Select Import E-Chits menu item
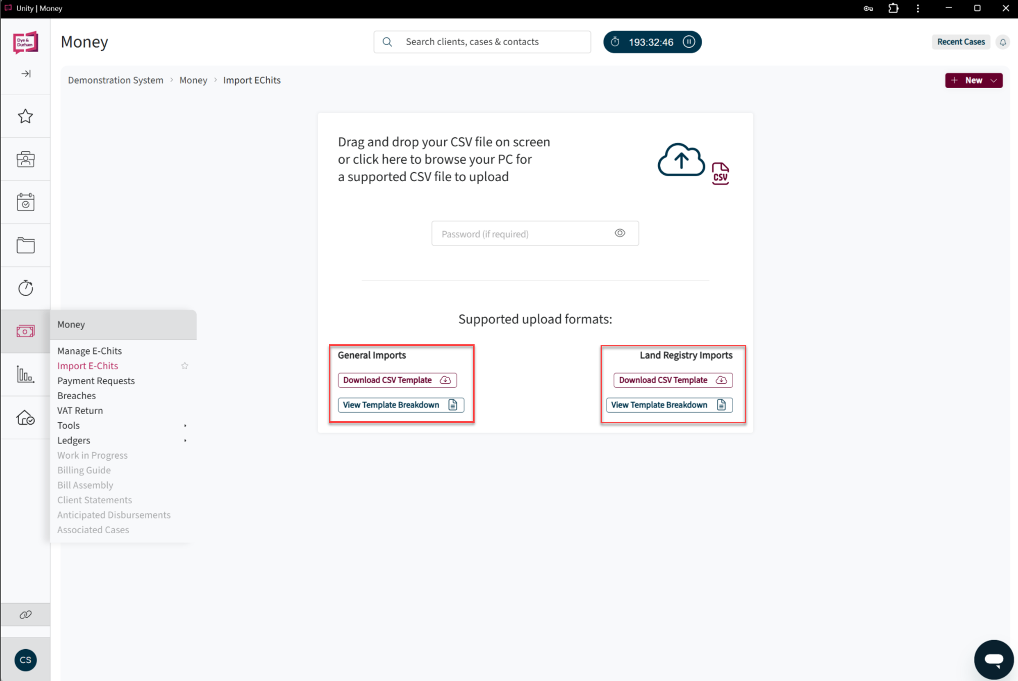The image size is (1018, 681). (88, 366)
